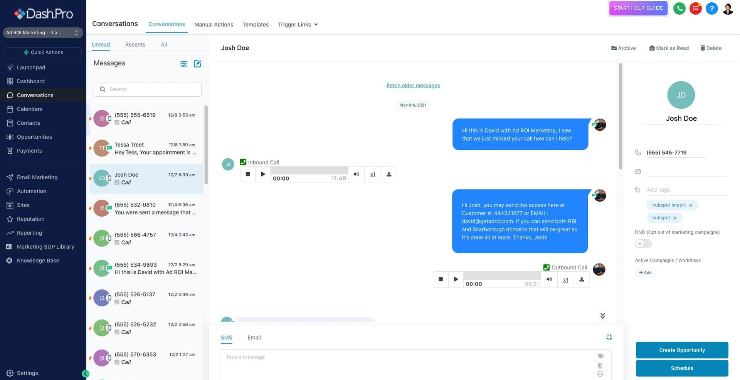This screenshot has height=380, width=740.
Task: Enable the DND opt-out toggle
Action: pos(643,244)
